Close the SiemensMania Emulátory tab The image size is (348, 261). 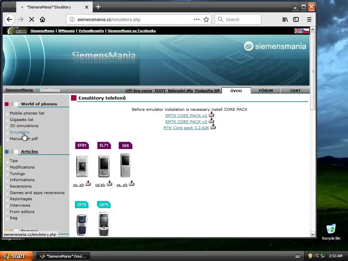tap(87, 7)
